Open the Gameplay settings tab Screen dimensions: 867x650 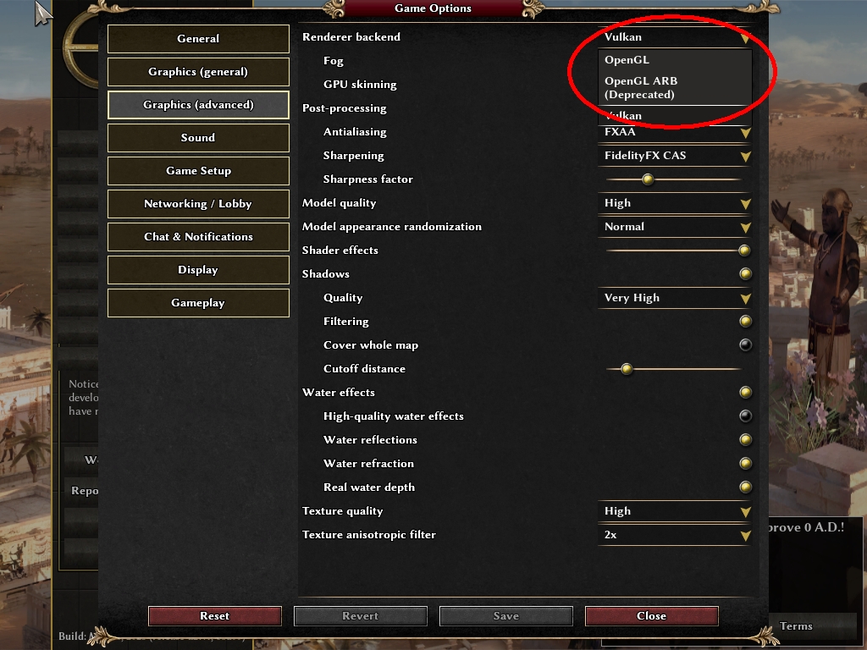coord(198,303)
